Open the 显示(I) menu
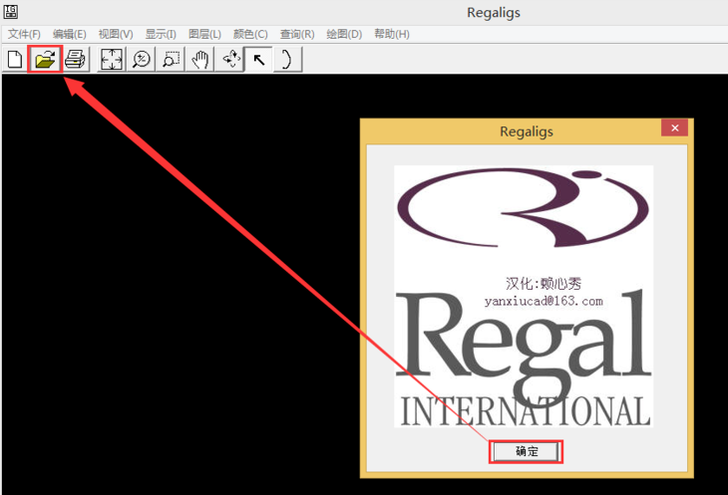 [161, 34]
